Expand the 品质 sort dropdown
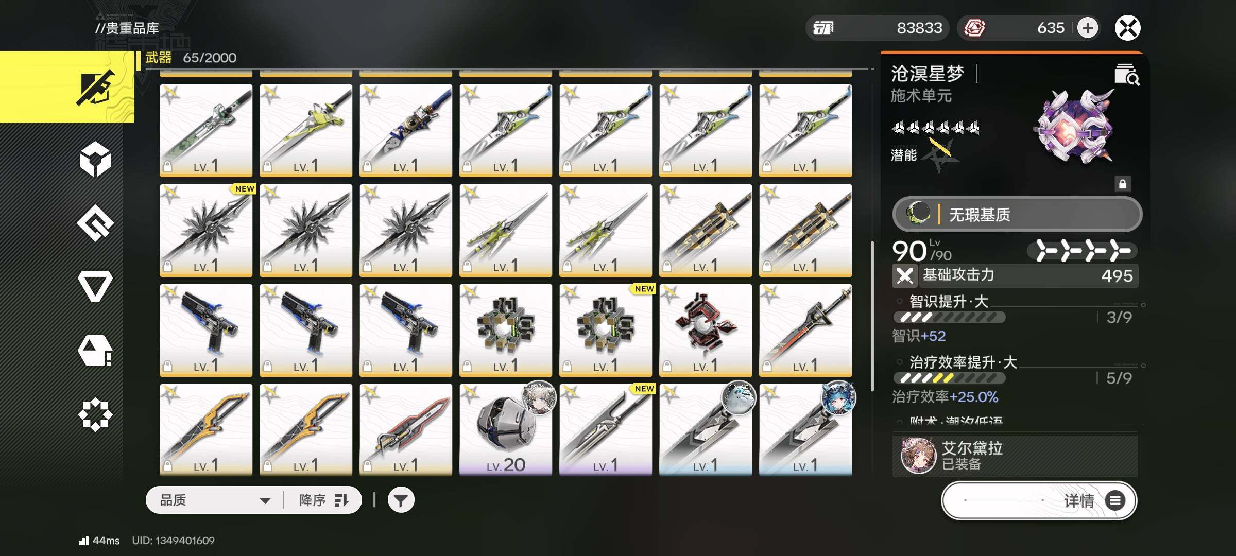Screen dimensions: 1236x556 coord(215,500)
